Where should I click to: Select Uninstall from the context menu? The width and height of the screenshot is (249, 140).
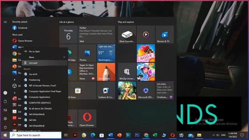coord(44,63)
